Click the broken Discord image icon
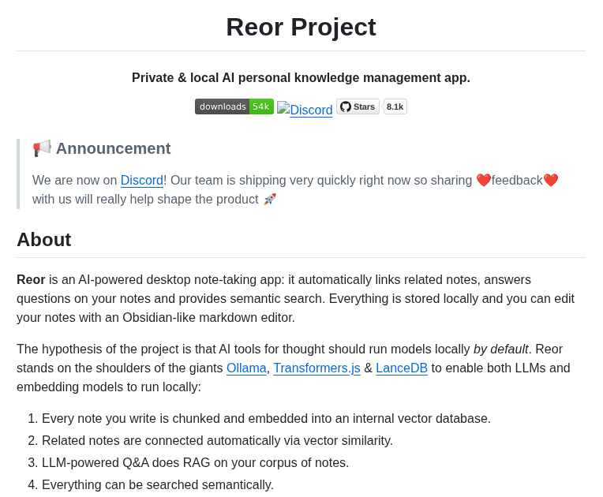This screenshot has height=497, width=603. (283, 107)
